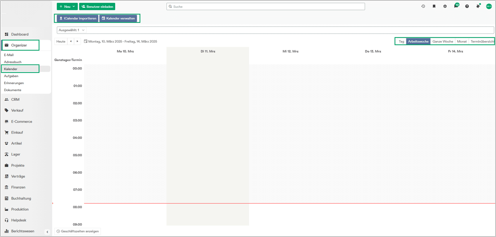This screenshot has height=237, width=496.
Task: Switch to Ganze Woche view
Action: coord(443,41)
